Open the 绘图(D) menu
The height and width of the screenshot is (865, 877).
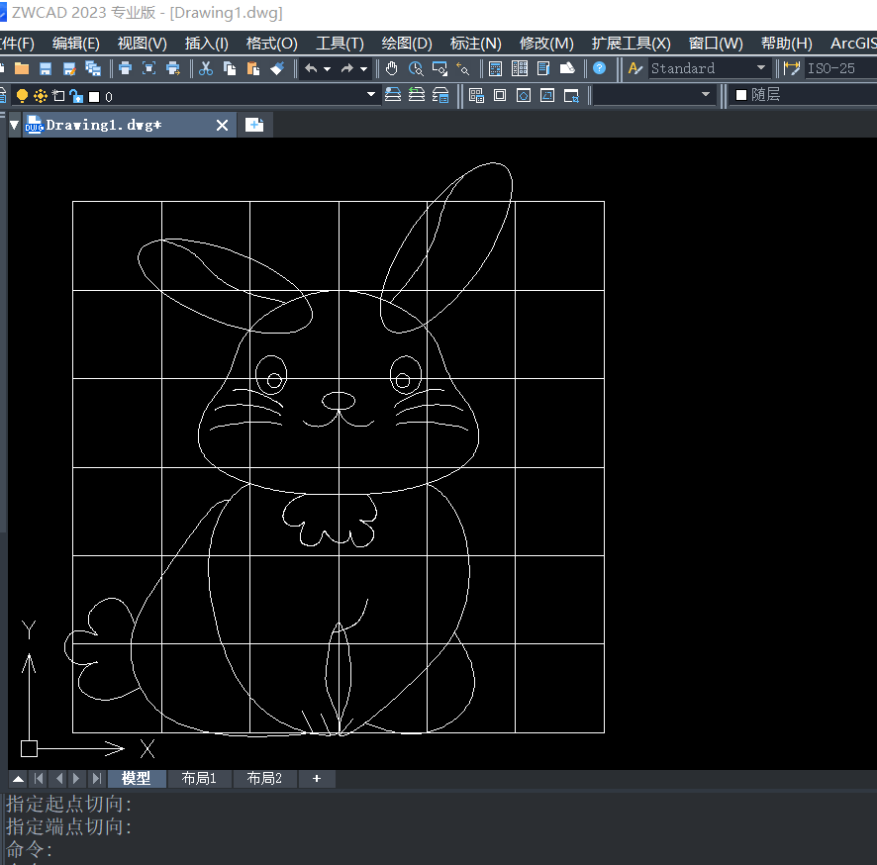[x=407, y=44]
